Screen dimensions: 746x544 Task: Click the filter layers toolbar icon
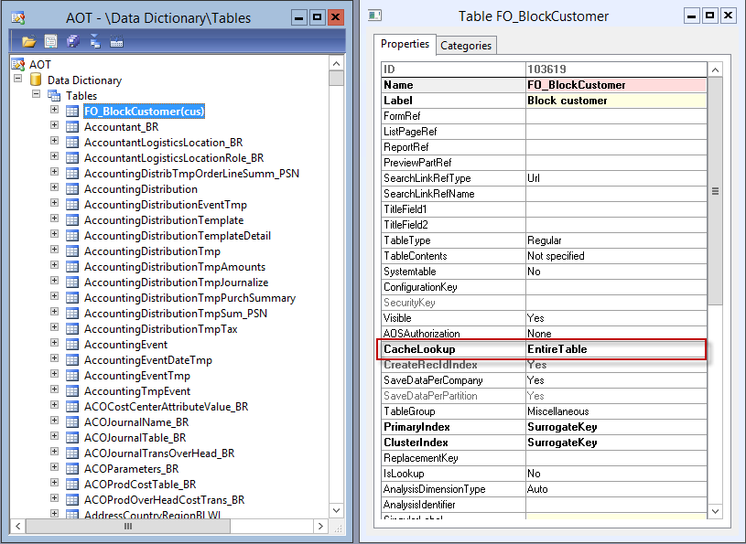[x=95, y=42]
